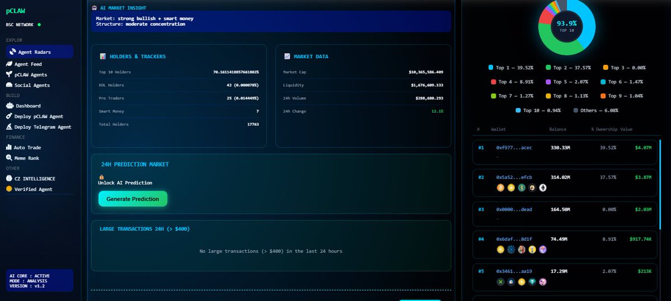Click the Balance column header
Screen dimensions: 671x301
[x=557, y=129]
